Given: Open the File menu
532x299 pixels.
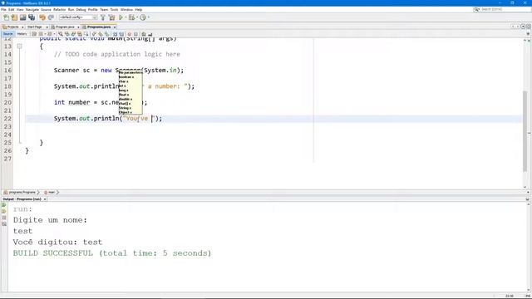Looking at the screenshot, I should [3, 9].
